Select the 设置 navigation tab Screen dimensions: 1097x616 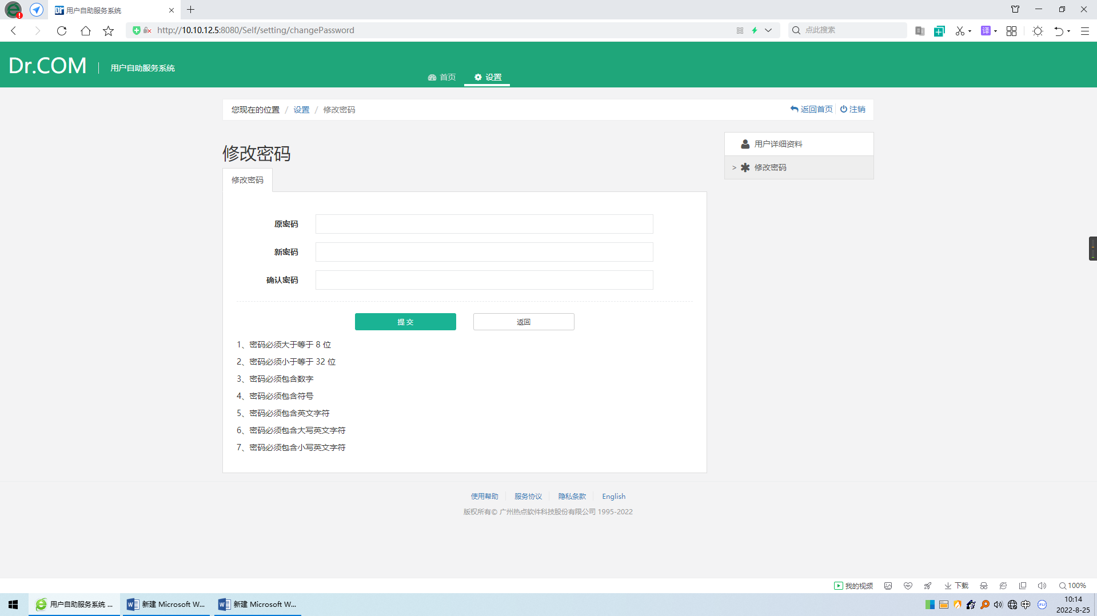click(x=487, y=77)
